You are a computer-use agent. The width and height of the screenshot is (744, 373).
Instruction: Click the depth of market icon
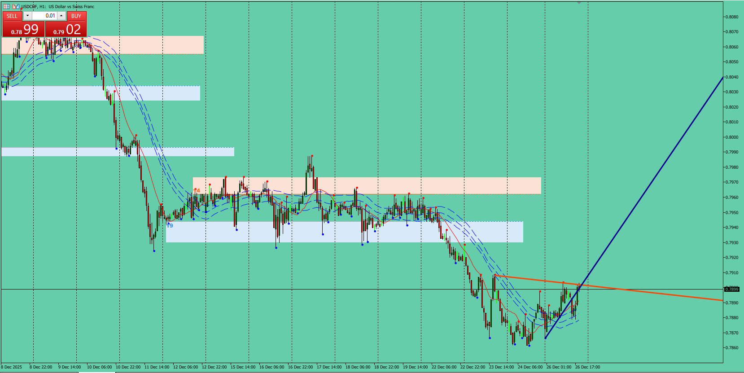[16, 7]
